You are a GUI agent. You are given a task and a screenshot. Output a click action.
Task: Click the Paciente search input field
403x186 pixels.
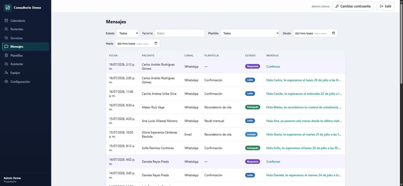[x=180, y=33]
